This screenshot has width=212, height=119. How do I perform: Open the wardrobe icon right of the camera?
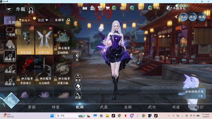coord(93,8)
